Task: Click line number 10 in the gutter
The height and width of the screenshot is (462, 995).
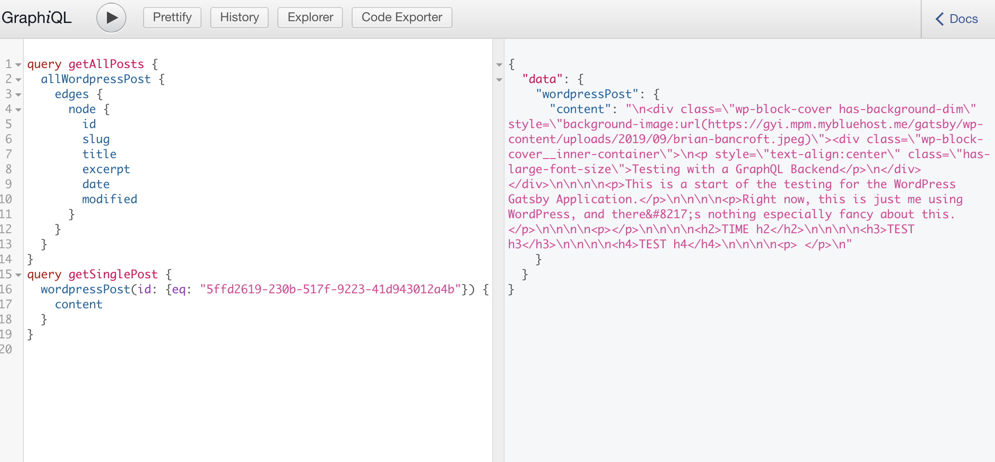Action: click(x=6, y=199)
